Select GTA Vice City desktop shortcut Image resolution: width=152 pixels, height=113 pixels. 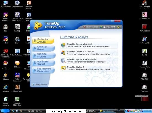145,16
